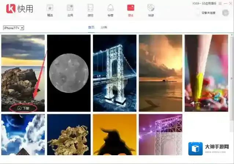This screenshot has width=234, height=164.
Task: Click the 设备未连接 device status text
Action: [x=208, y=13]
